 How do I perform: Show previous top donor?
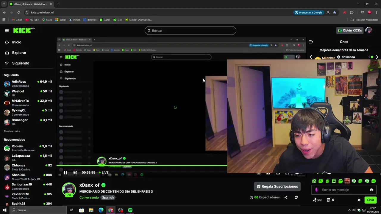311,57
